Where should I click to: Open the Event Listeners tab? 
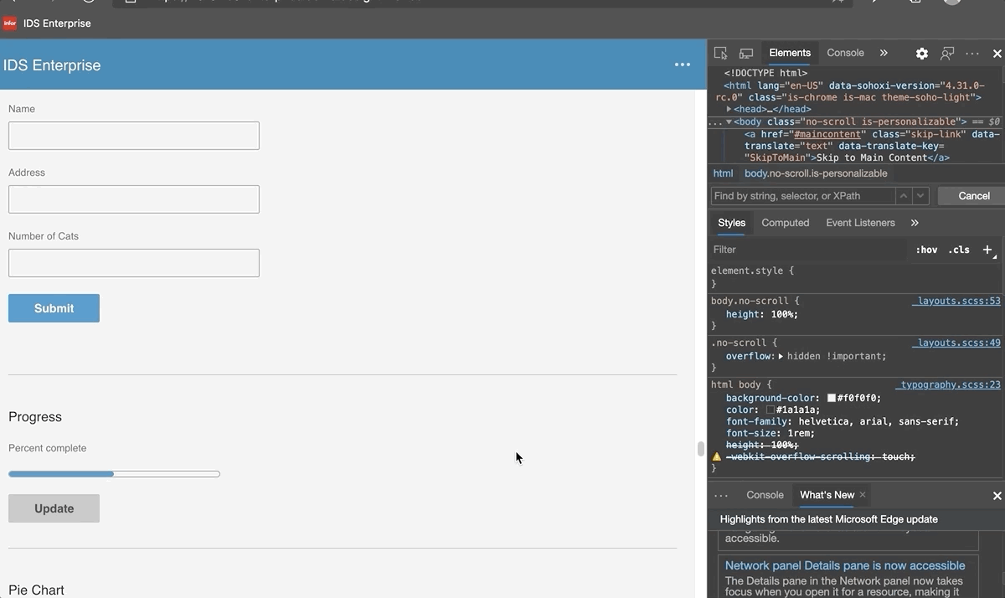(x=860, y=223)
